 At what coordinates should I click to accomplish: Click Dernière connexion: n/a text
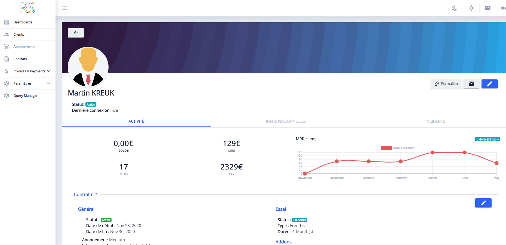tap(95, 110)
